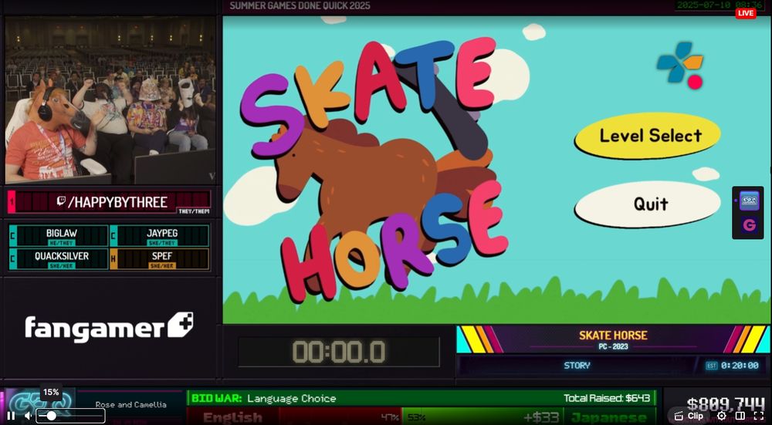
Task: Click the BIGLAW commentator tag
Action: click(58, 235)
